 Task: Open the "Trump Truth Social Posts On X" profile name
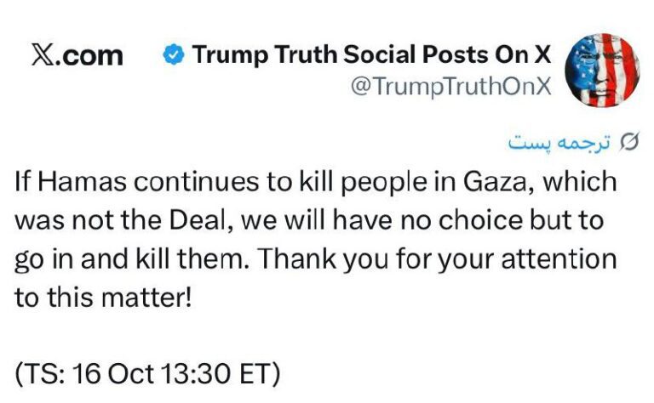(371, 56)
